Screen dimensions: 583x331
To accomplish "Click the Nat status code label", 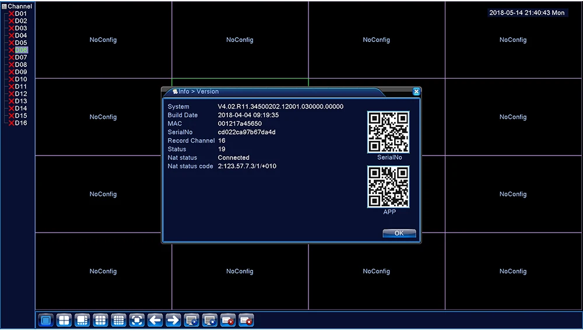I will click(x=191, y=167).
